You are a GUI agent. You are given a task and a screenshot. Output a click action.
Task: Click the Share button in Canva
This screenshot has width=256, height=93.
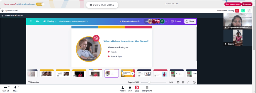coord(190,21)
